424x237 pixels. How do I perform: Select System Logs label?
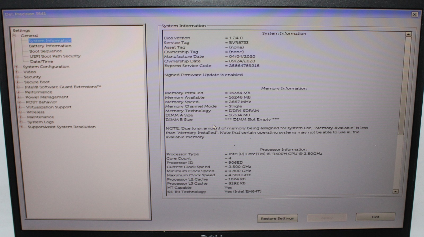(x=40, y=122)
